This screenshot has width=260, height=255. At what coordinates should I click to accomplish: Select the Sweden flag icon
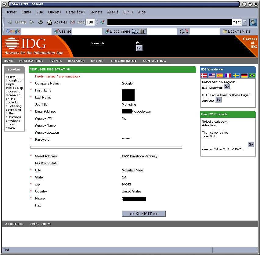236,76
